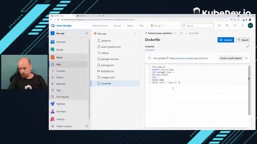Click the browser back button
This screenshot has width=257, height=144.
click(51, 20)
